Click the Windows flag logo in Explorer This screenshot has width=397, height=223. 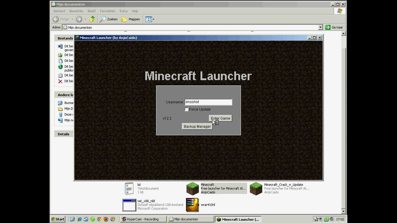[340, 11]
